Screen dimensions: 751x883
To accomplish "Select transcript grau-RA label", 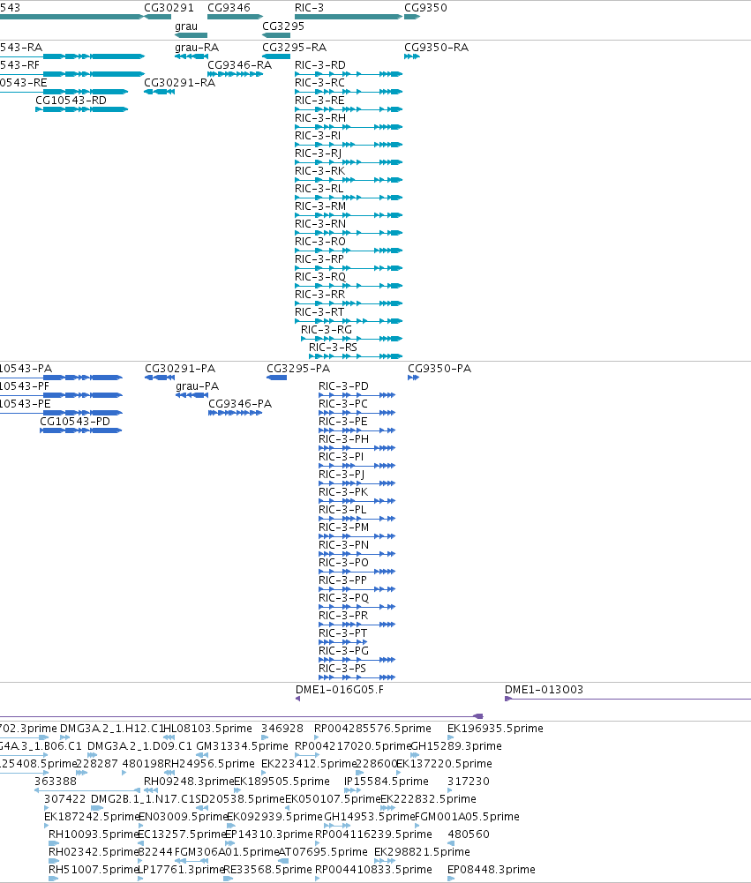I will pyautogui.click(x=197, y=48).
